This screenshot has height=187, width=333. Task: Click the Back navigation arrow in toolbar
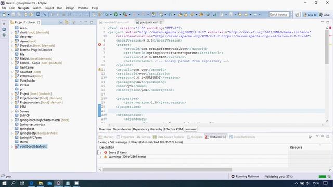(246, 15)
